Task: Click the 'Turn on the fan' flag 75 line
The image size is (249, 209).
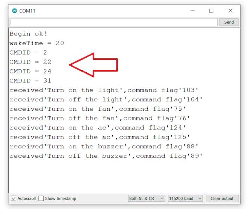Action: pos(98,109)
